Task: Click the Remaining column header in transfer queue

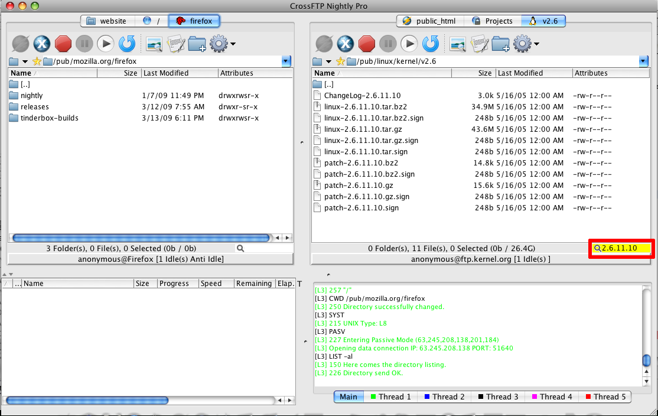Action: 255,284
